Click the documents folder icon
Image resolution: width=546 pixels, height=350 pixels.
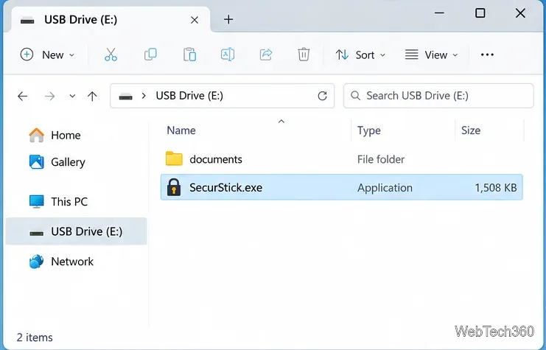[174, 159]
